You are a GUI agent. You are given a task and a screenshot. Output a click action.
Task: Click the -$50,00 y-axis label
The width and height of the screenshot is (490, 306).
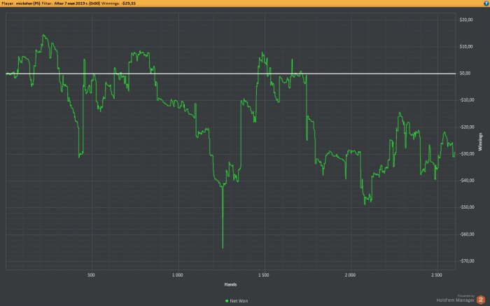[x=467, y=207]
